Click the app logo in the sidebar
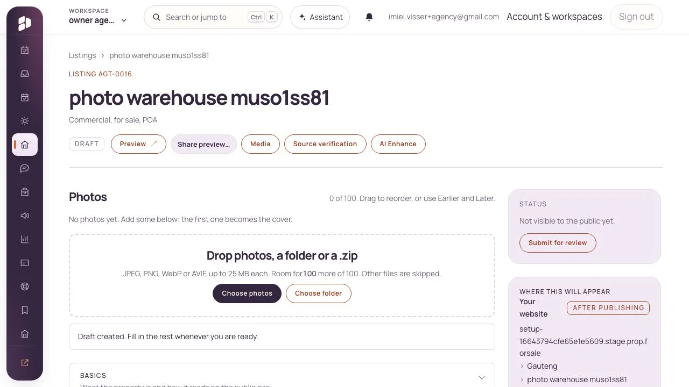Viewport: 689px width, 387px height. (x=25, y=23)
